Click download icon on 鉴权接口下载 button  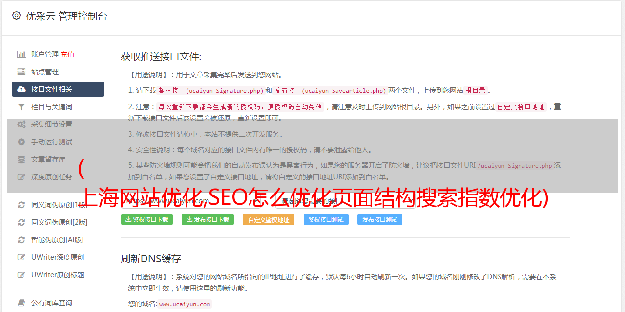128,219
